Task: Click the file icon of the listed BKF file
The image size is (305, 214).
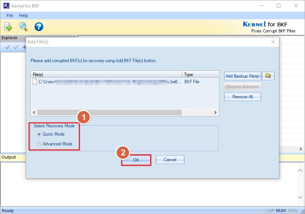Action: (35, 82)
